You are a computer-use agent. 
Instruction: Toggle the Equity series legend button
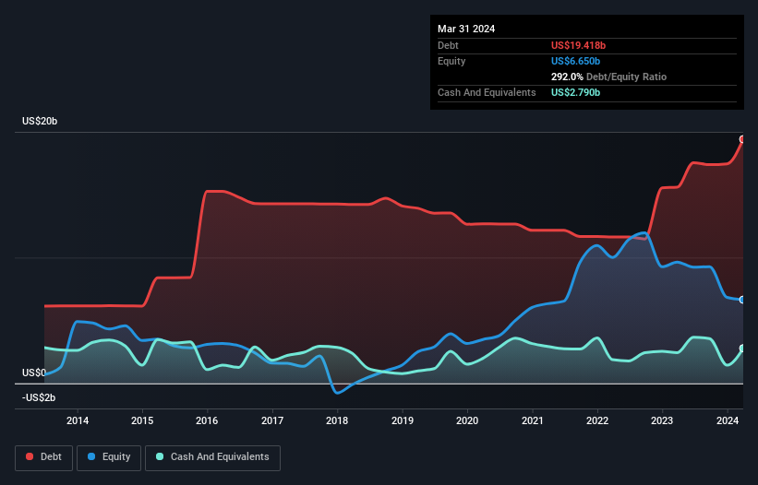109,457
